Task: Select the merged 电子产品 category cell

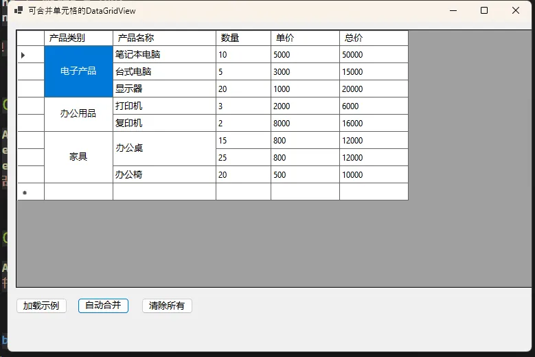Action: pyautogui.click(x=78, y=71)
